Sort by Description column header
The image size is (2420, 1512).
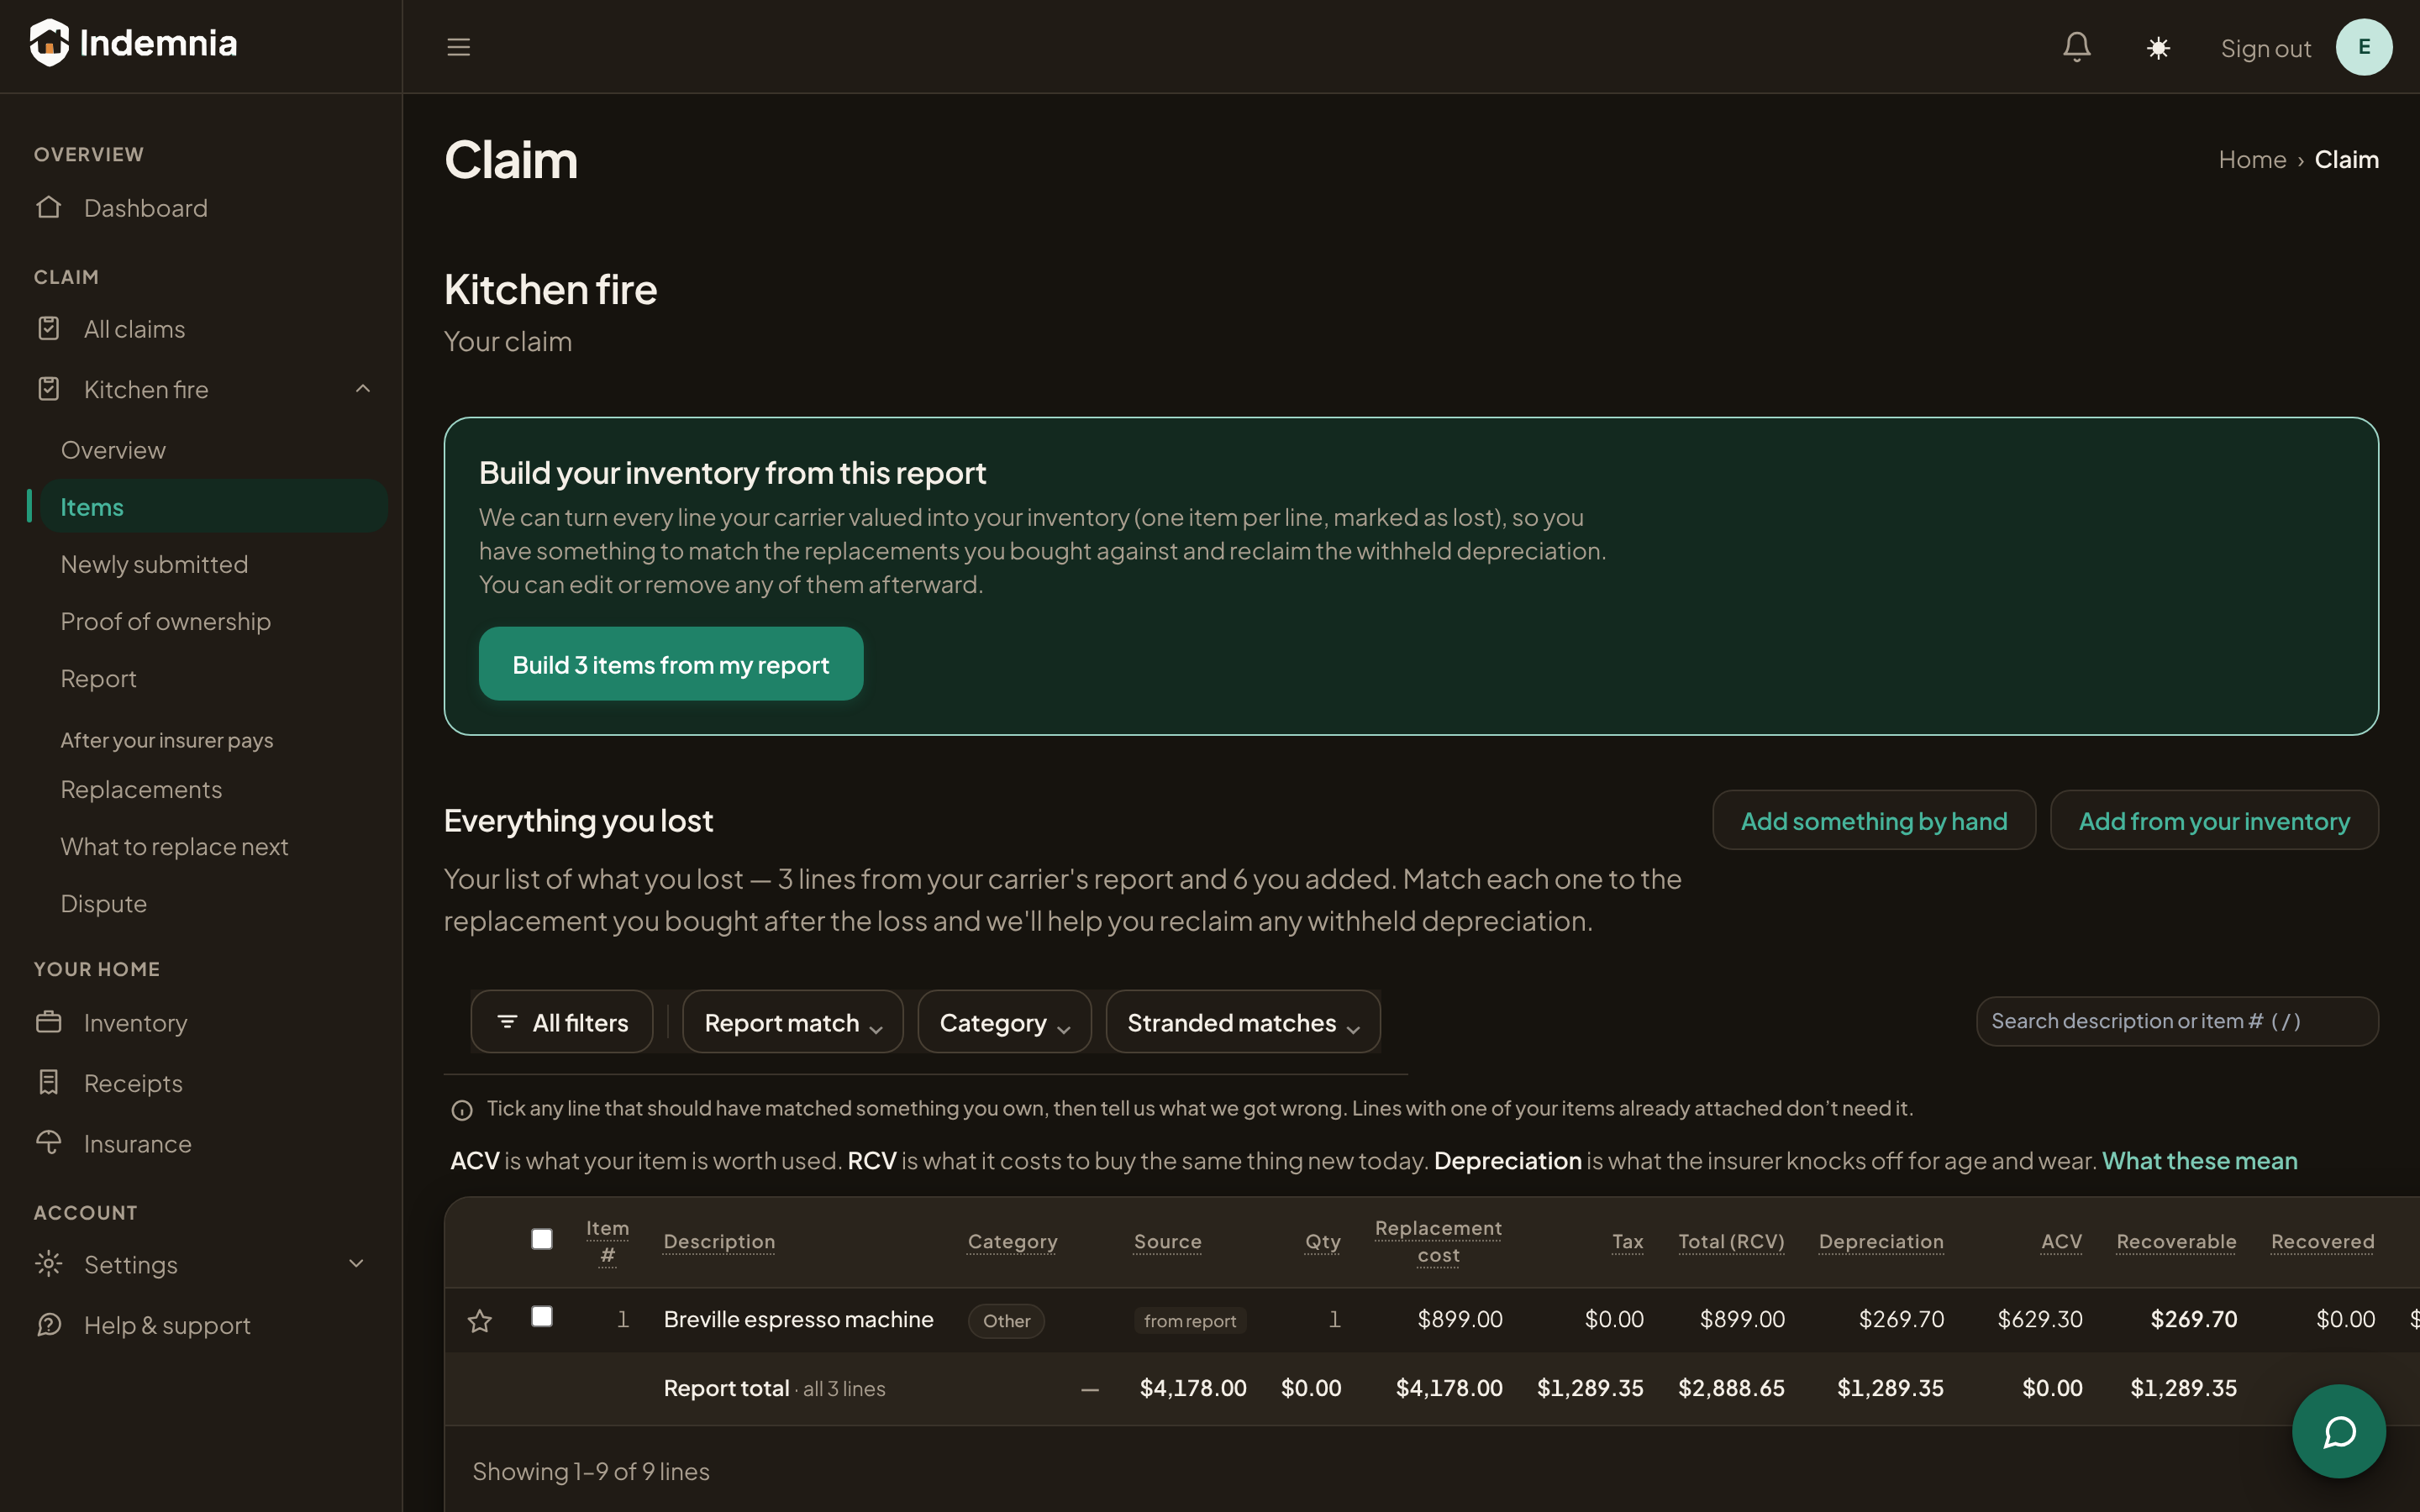(719, 1241)
